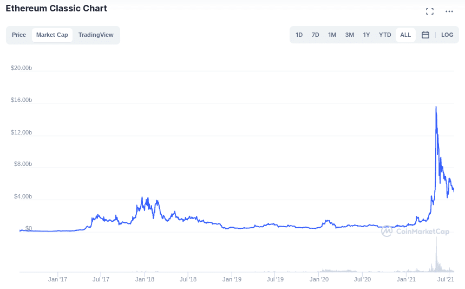465x289 pixels.
Task: Click the Jul '17 x-axis label
Action: (101, 279)
